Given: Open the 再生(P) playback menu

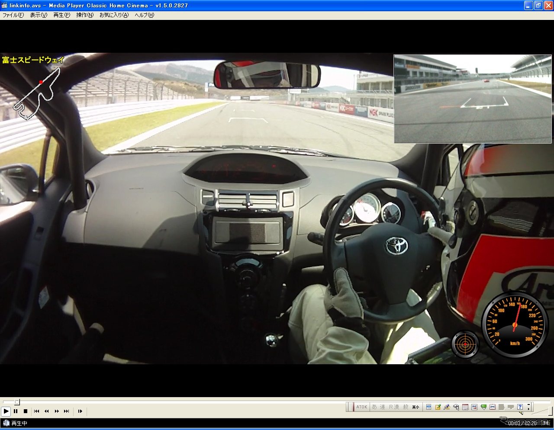Looking at the screenshot, I should (x=61, y=15).
